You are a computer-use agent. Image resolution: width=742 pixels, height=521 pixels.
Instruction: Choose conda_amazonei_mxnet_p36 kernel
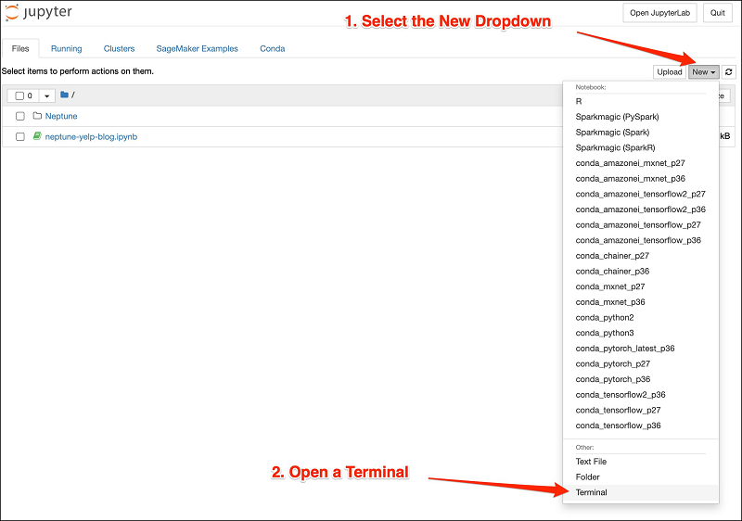point(641,179)
